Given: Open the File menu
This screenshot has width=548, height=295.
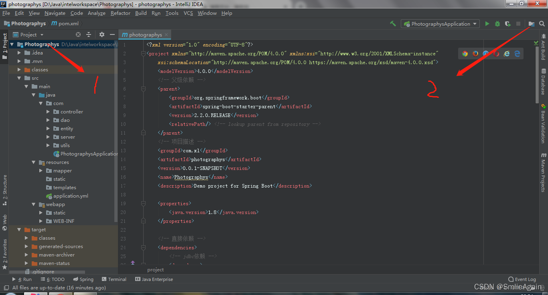Looking at the screenshot, I should [x=6, y=13].
